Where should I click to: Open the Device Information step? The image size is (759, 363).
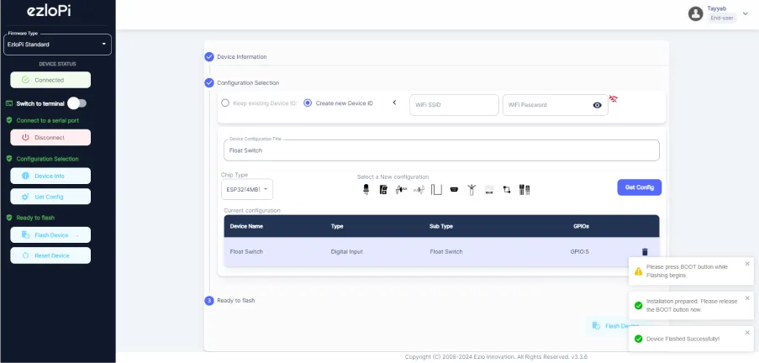point(241,57)
